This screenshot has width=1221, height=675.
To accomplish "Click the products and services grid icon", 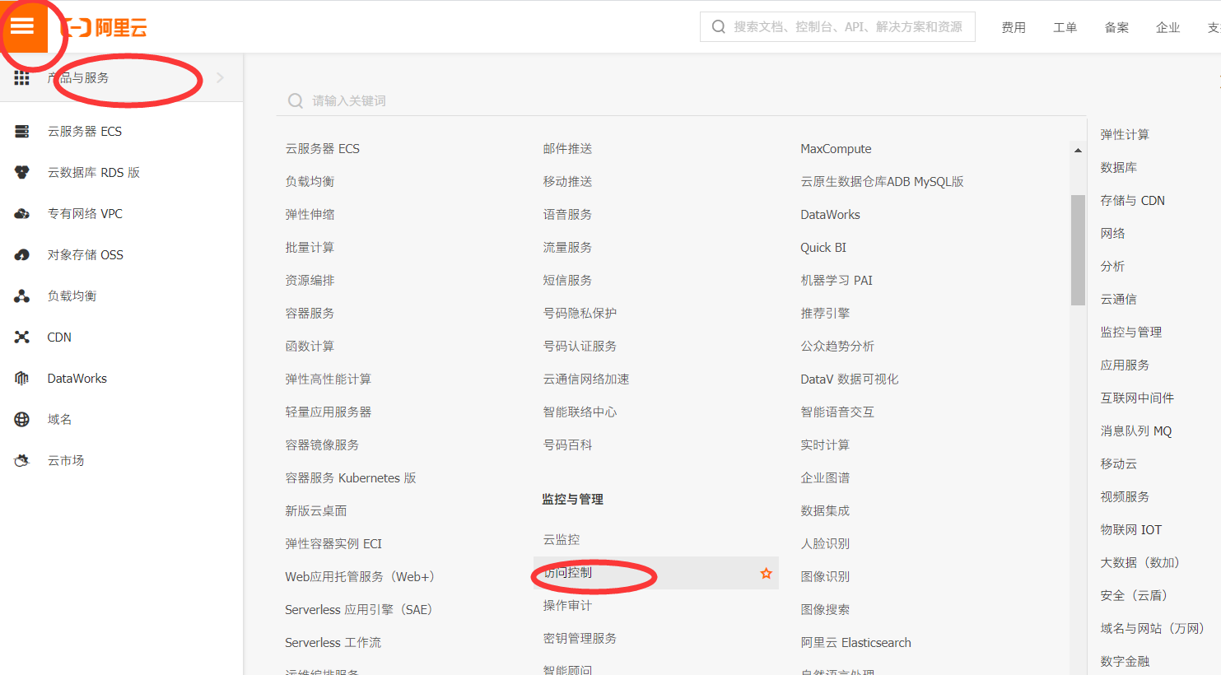I will click(x=21, y=78).
